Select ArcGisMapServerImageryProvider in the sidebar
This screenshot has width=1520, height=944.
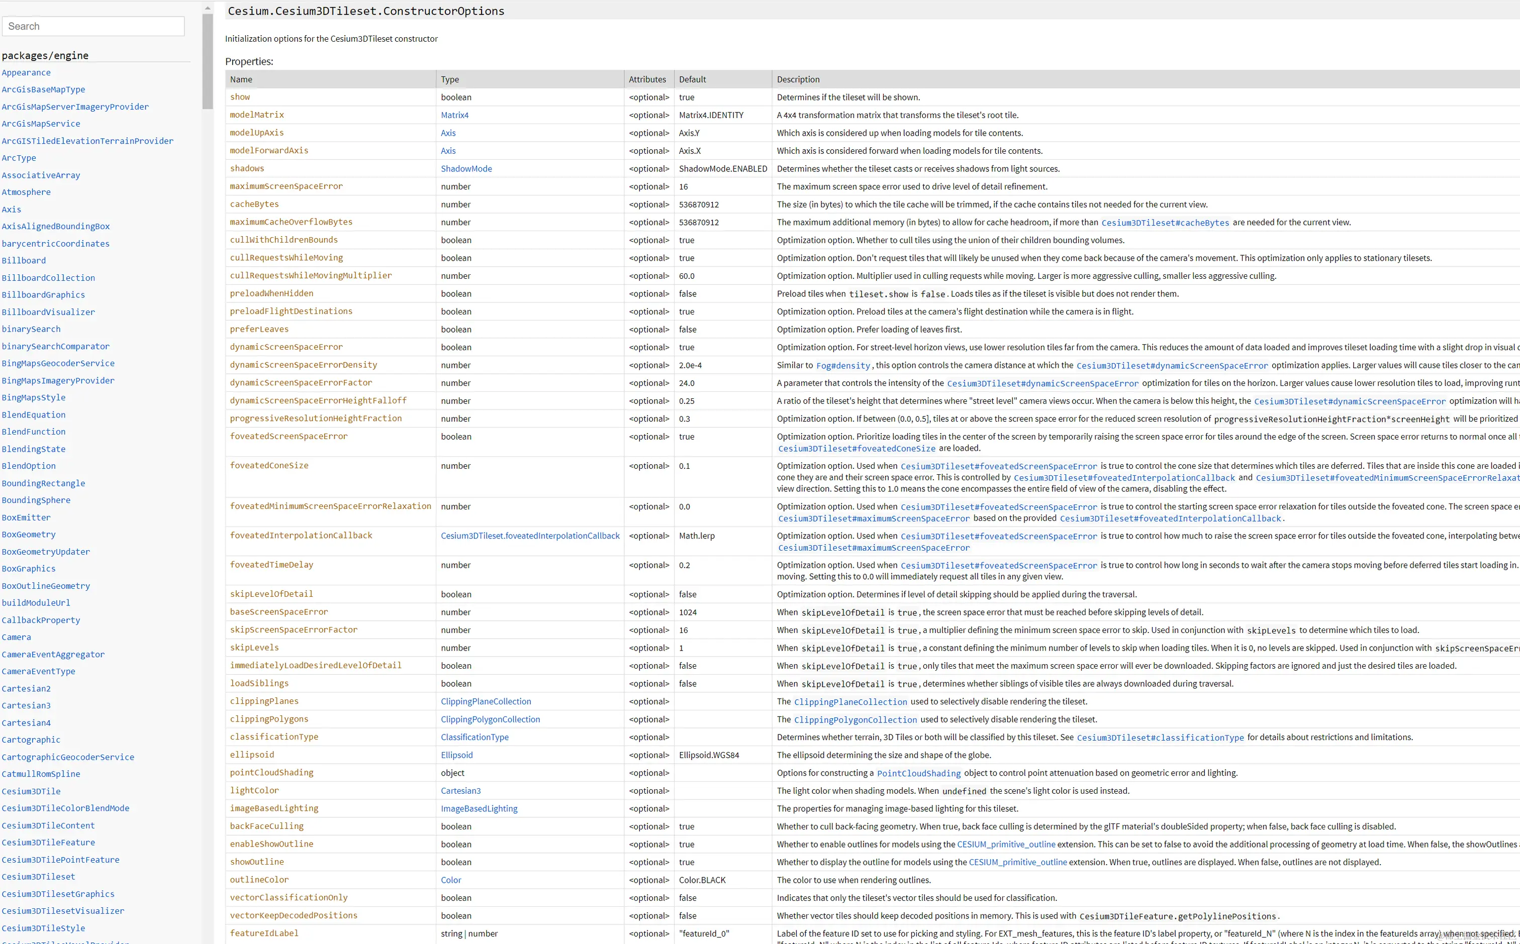[75, 107]
